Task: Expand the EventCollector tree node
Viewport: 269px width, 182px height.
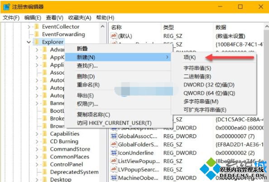Action: click(29, 27)
